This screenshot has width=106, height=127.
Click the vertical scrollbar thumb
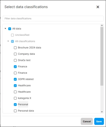coord(102,56)
